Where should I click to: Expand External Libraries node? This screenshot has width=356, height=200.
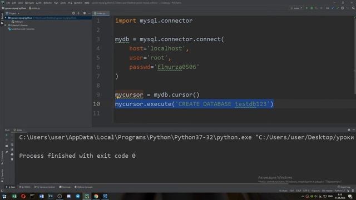click(x=6, y=26)
